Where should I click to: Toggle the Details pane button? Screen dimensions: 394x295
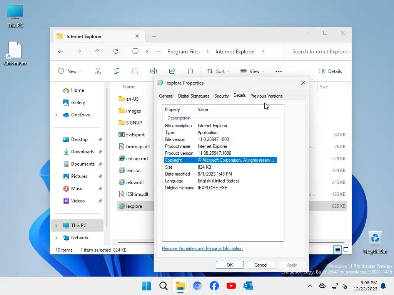pos(331,71)
